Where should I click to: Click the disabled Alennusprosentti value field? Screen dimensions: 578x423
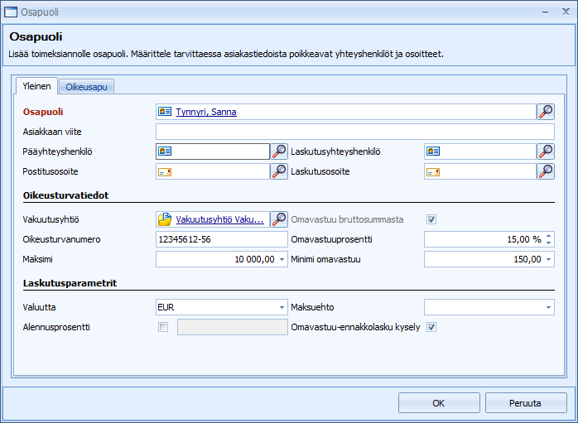[x=232, y=327]
